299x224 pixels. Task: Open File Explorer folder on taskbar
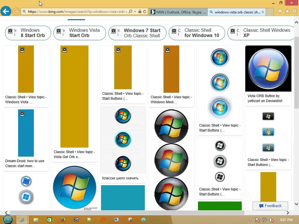pos(36,220)
